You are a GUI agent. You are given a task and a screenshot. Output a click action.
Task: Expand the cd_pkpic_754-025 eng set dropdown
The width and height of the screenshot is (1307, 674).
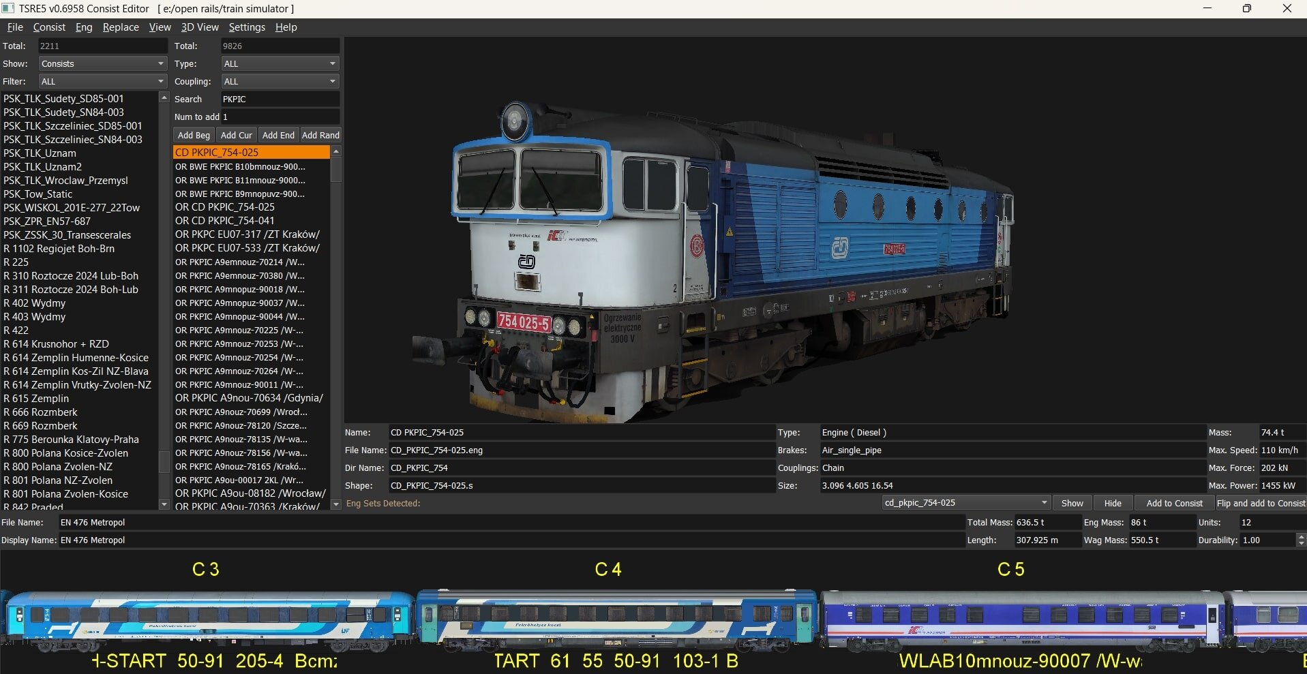coord(1045,502)
